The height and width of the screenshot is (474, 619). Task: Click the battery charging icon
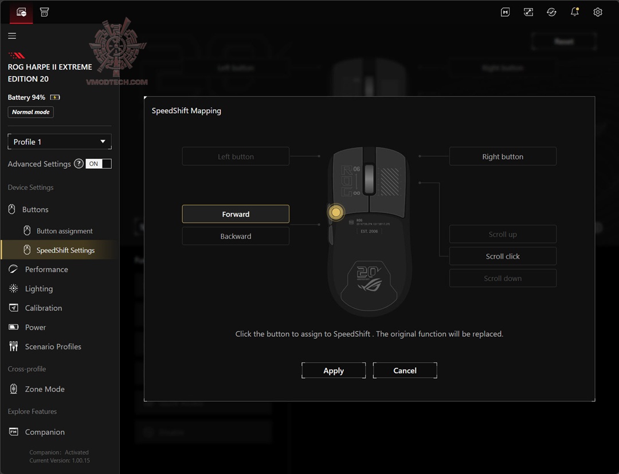55,97
